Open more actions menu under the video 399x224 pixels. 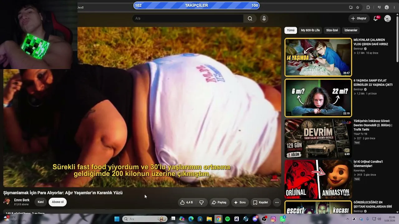pyautogui.click(x=277, y=202)
